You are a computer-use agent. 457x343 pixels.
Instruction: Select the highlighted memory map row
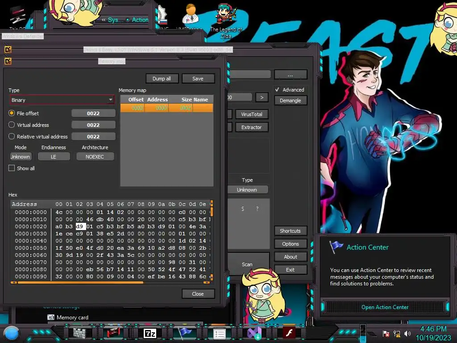point(167,108)
